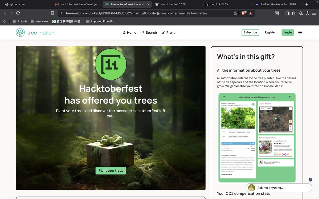This screenshot has width=319, height=199.
Task: Click the What's in this gift? heading
Action: pyautogui.click(x=246, y=57)
